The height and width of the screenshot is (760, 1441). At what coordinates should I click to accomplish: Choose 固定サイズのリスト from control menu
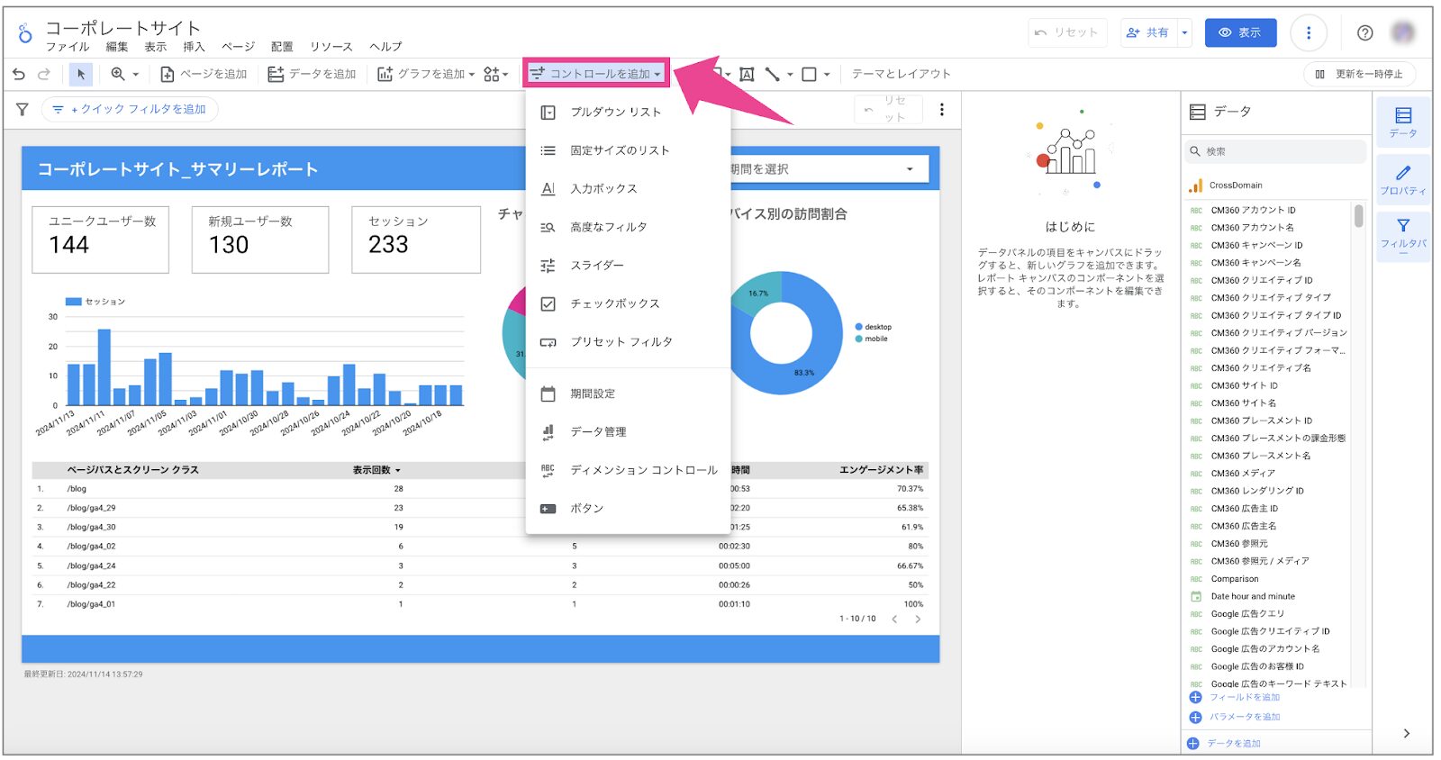[x=628, y=150]
